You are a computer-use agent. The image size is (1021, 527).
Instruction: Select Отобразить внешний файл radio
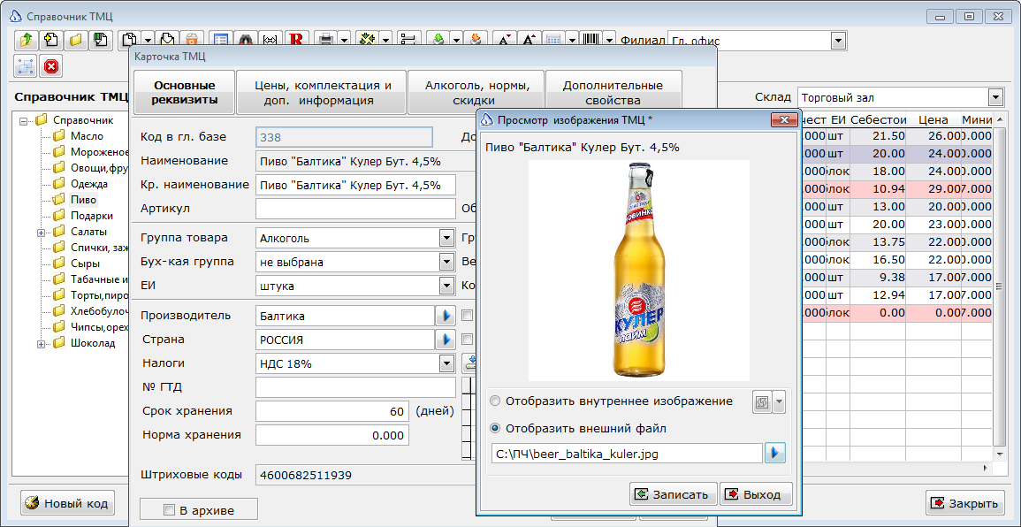(496, 429)
